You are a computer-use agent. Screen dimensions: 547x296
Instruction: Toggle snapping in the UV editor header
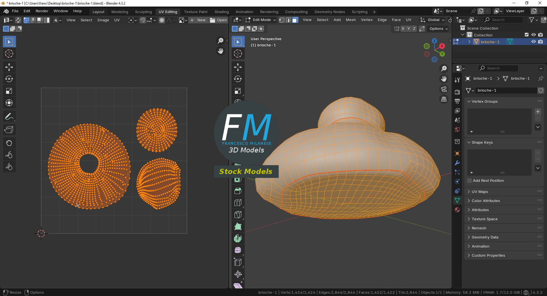[x=143, y=20]
